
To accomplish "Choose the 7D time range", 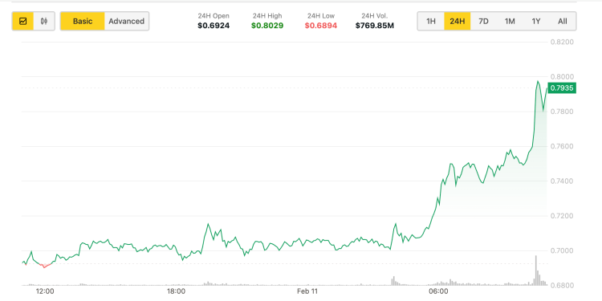I will pyautogui.click(x=483, y=21).
